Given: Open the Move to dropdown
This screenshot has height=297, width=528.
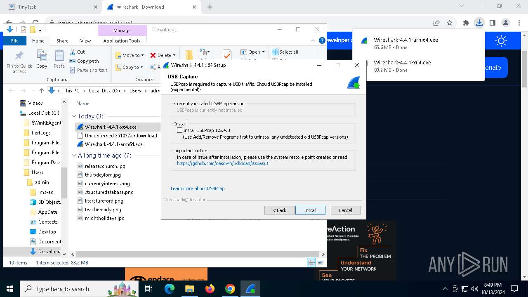Looking at the screenshot, I should point(130,55).
